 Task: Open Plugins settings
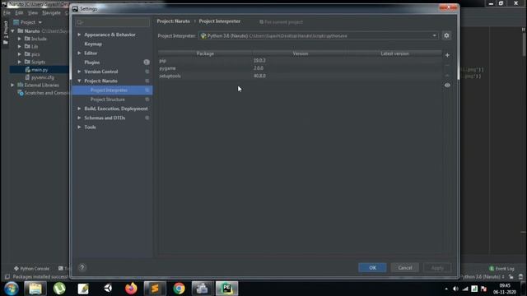click(x=91, y=62)
